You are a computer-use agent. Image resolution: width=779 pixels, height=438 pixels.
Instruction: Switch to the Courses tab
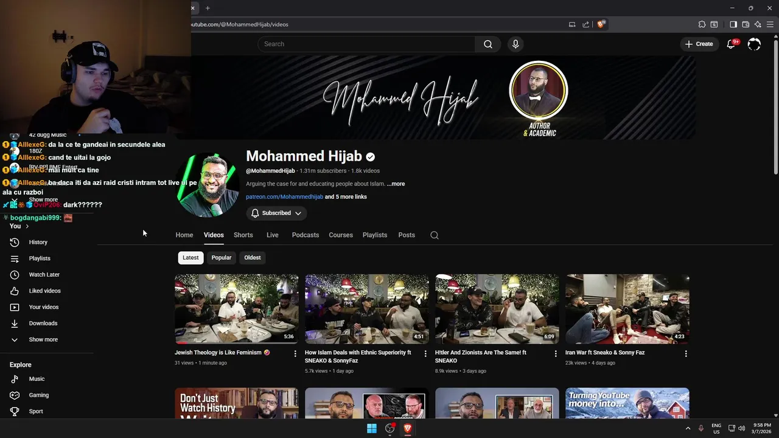341,235
